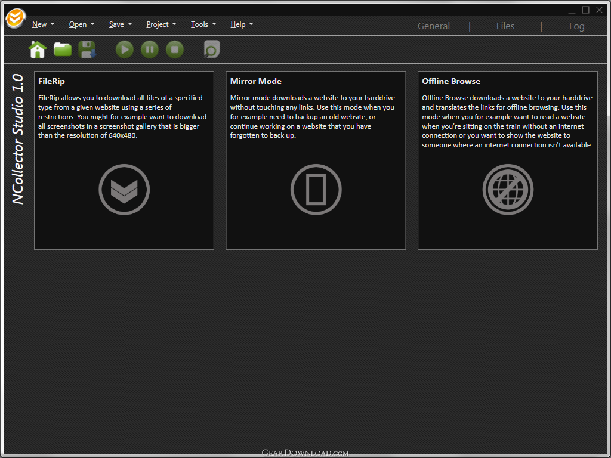Viewport: 611px width, 458px height.
Task: Click the FileRip card title
Action: tap(51, 81)
